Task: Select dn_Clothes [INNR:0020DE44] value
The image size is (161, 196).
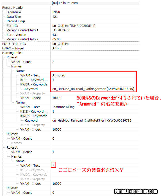Action: coord(74,26)
